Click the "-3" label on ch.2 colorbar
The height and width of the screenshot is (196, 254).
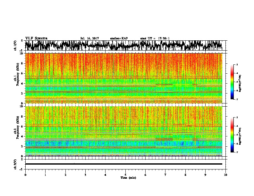pos(237,118)
